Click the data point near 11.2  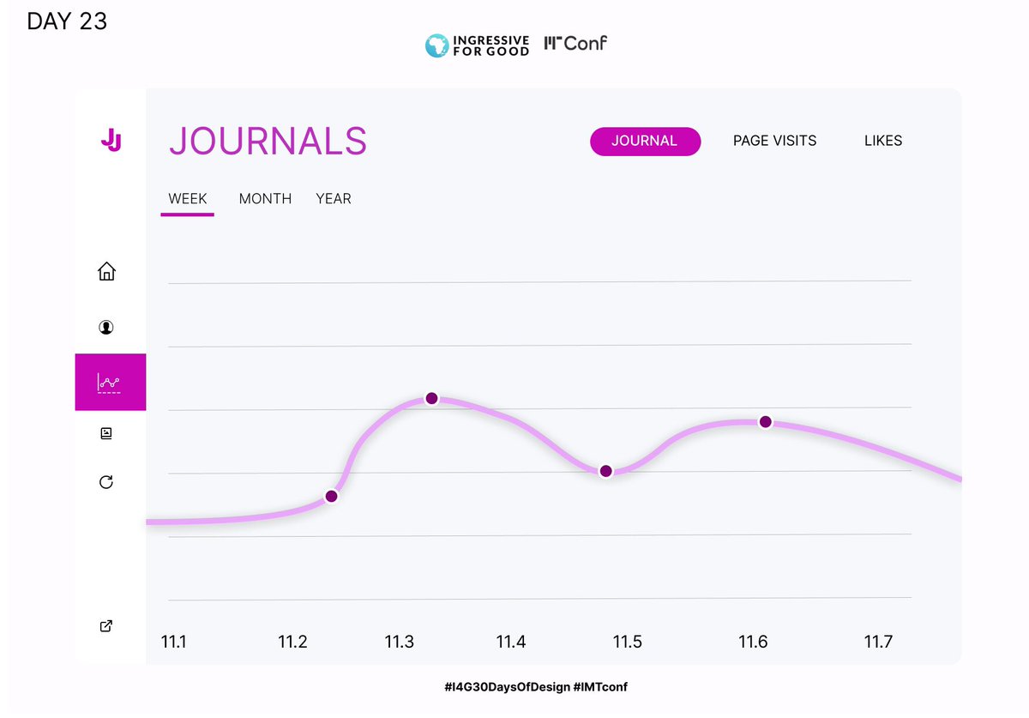tap(331, 496)
